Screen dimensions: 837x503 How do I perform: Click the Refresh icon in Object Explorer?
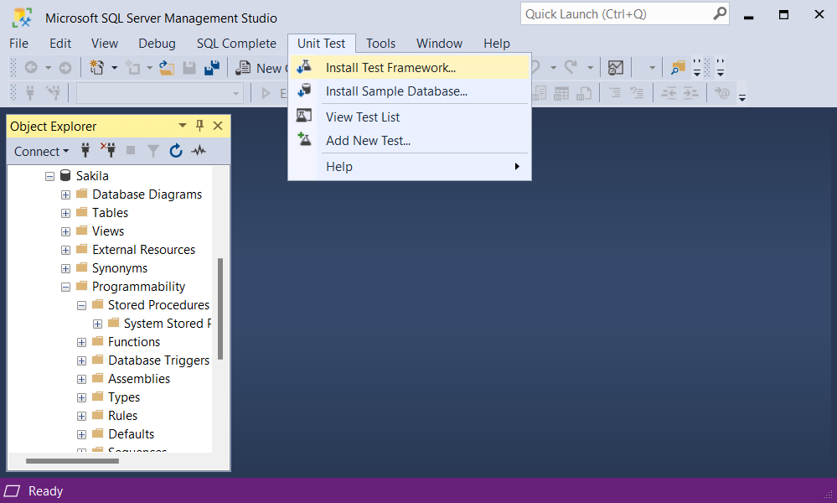click(x=176, y=151)
